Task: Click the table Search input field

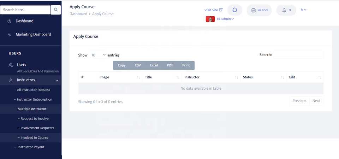Action: (x=298, y=55)
